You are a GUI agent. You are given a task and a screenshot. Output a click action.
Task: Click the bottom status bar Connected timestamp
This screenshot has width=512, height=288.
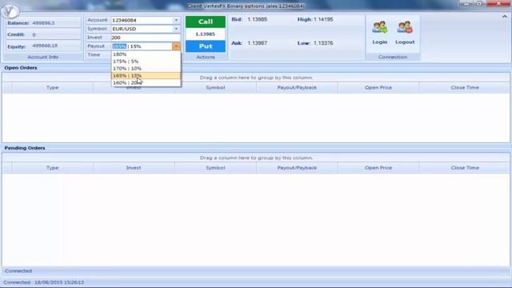point(44,282)
